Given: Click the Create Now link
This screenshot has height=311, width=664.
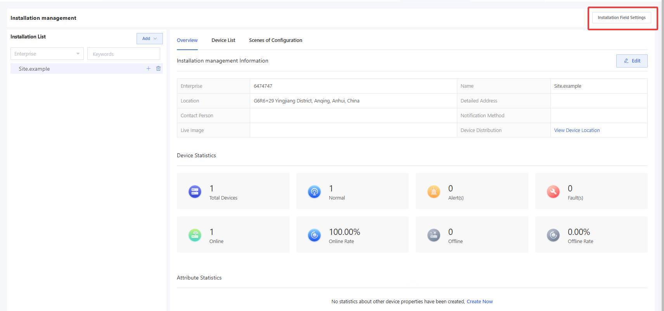Looking at the screenshot, I should click(x=479, y=302).
